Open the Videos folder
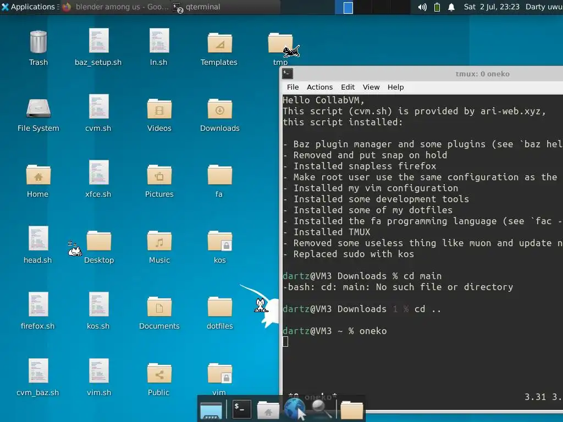The image size is (563, 422). click(x=159, y=109)
